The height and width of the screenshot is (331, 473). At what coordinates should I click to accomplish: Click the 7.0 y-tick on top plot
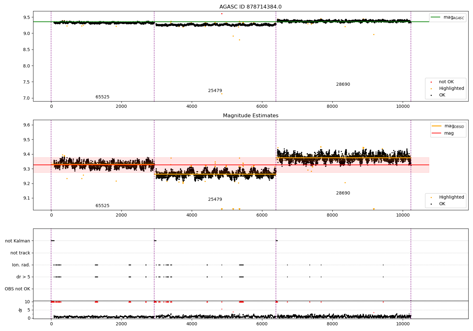26,98
